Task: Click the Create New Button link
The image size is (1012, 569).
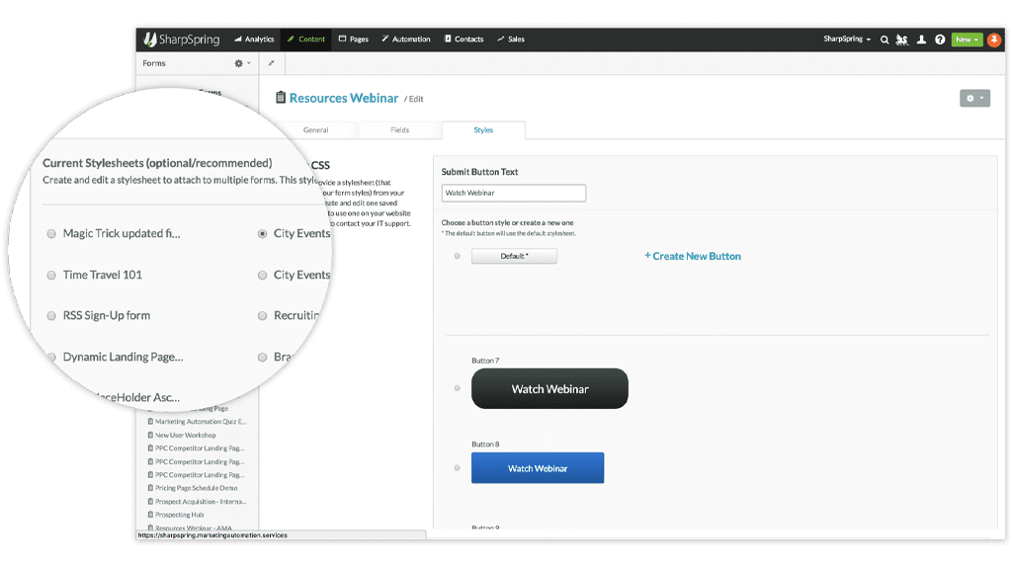Action: pyautogui.click(x=693, y=256)
